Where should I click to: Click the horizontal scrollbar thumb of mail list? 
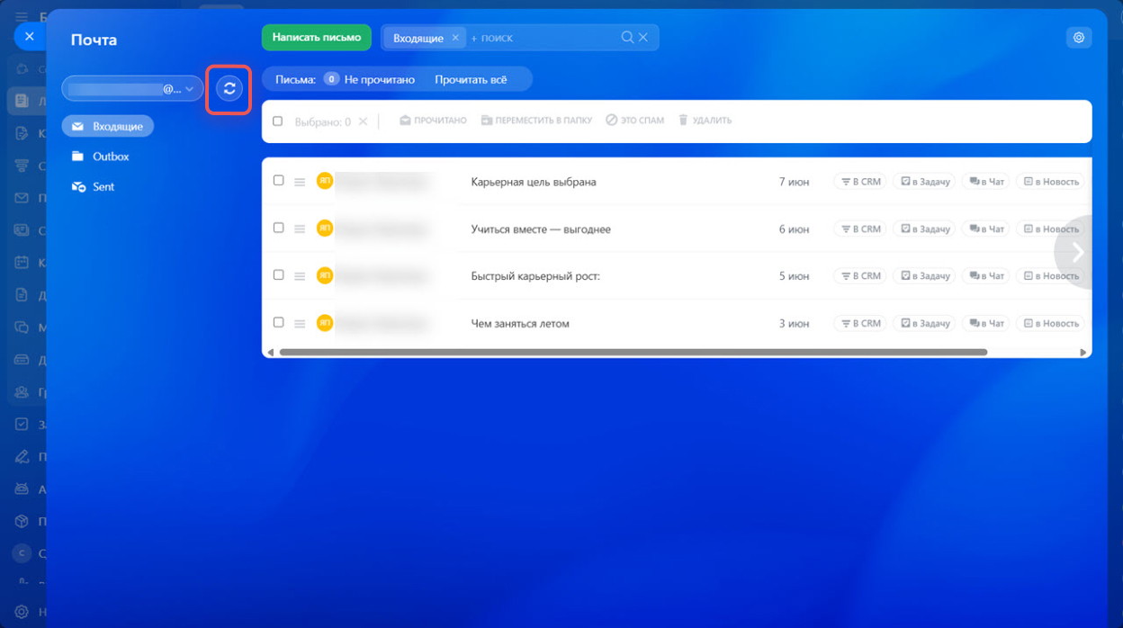click(633, 352)
